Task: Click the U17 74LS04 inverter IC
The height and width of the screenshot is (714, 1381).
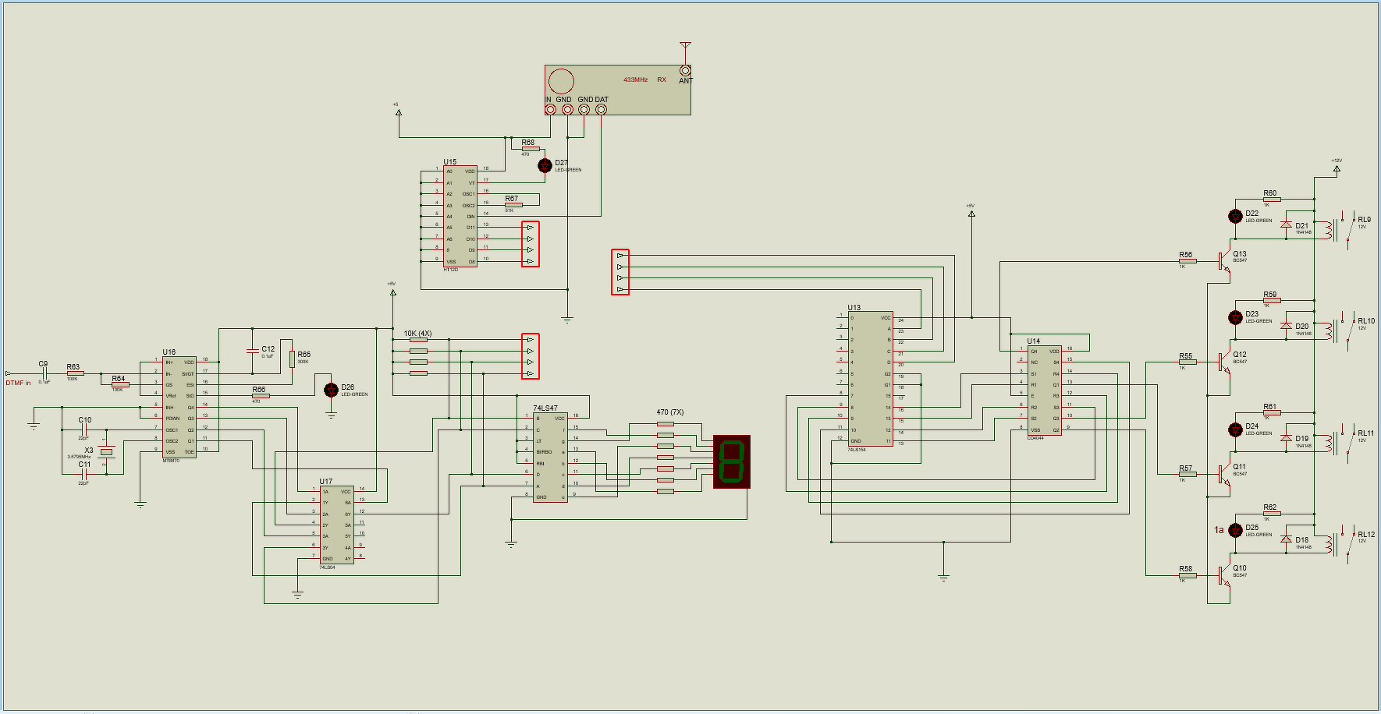Action: pyautogui.click(x=337, y=525)
